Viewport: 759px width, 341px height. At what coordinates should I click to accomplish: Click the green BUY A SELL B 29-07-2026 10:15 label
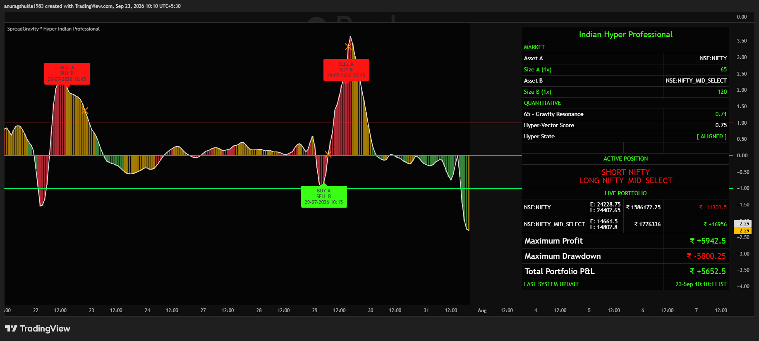(324, 197)
